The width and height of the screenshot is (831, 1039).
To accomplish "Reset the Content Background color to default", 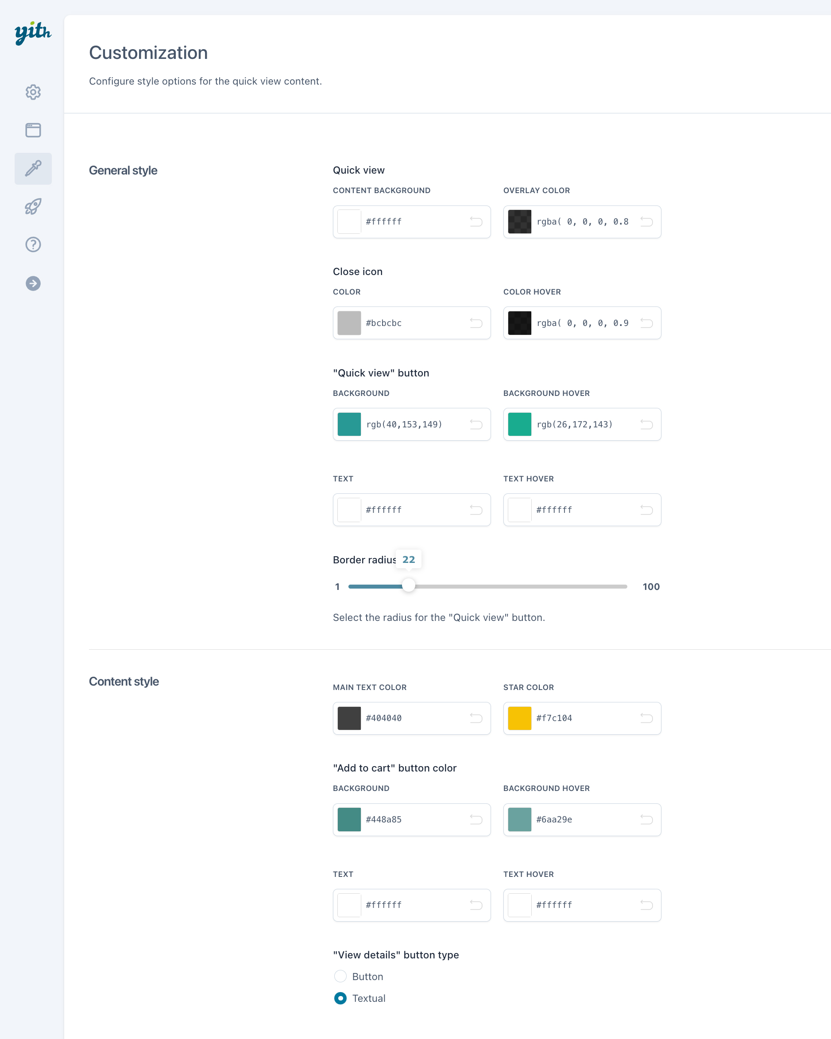I will [x=475, y=222].
